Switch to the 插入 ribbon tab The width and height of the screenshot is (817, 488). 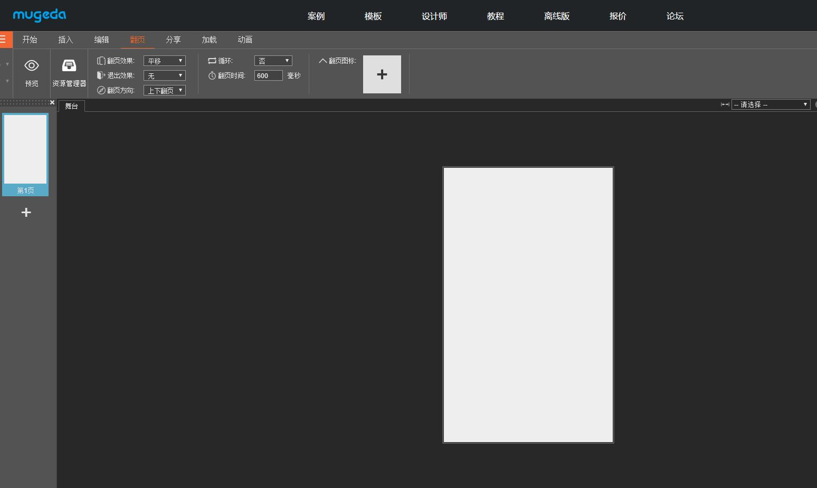pyautogui.click(x=65, y=40)
